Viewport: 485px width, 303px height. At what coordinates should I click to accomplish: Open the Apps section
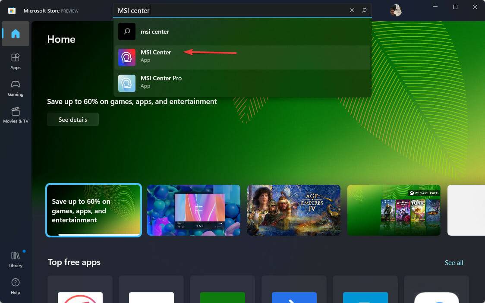[16, 61]
